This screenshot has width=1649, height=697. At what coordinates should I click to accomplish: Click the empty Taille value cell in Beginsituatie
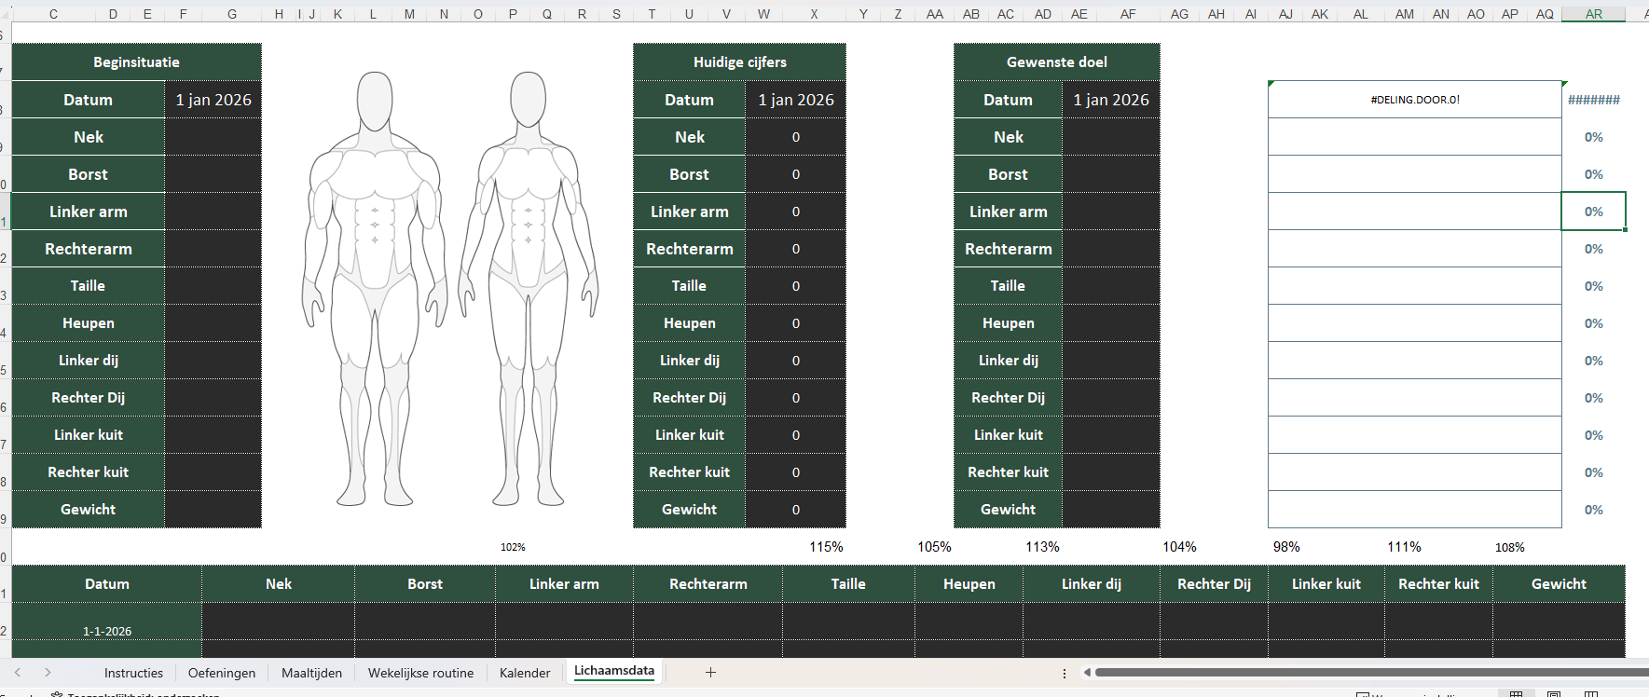pyautogui.click(x=213, y=286)
